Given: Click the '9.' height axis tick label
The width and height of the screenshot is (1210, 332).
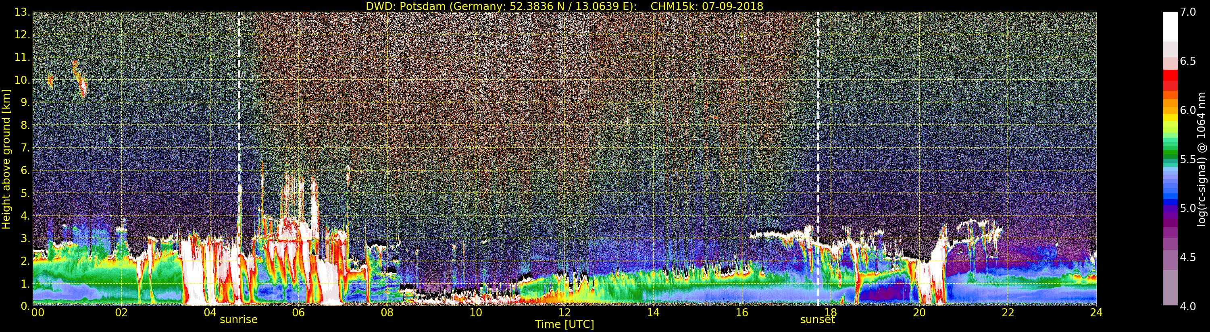Looking at the screenshot, I should (25, 102).
